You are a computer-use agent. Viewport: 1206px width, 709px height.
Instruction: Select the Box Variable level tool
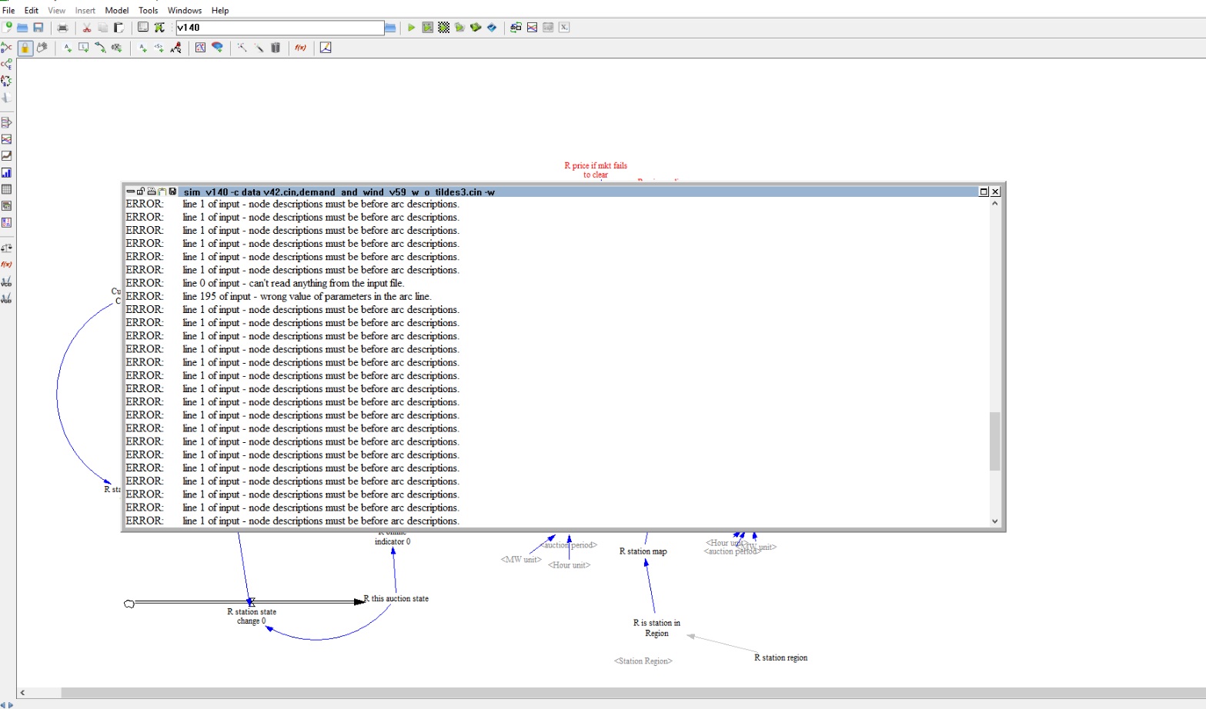(84, 48)
